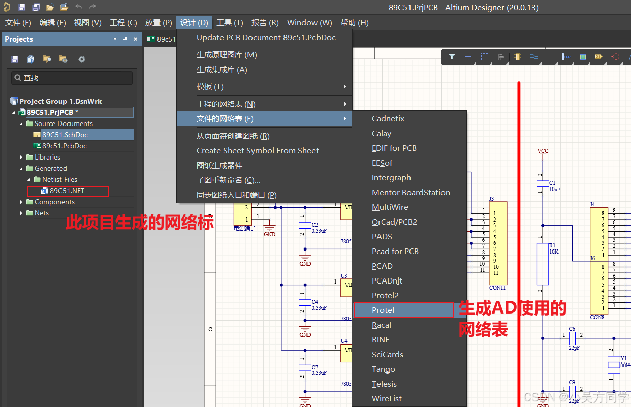Click the Redo arrow icon
The width and height of the screenshot is (631, 407).
[92, 7]
